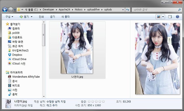This screenshot has height=111, width=184.
Task: Click '수행한 날짜 지정' date taken field
Action: tap(56, 102)
